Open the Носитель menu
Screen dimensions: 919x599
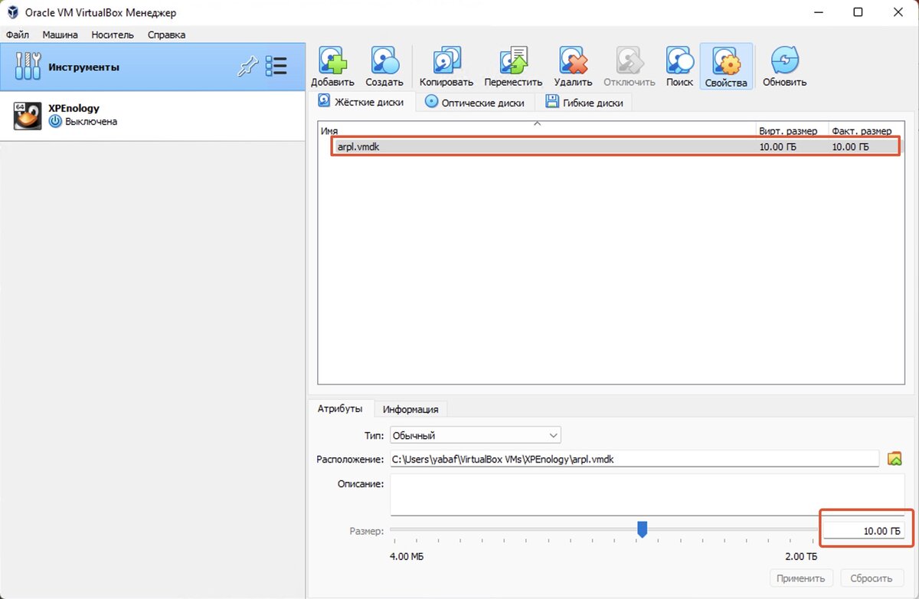pyautogui.click(x=113, y=34)
